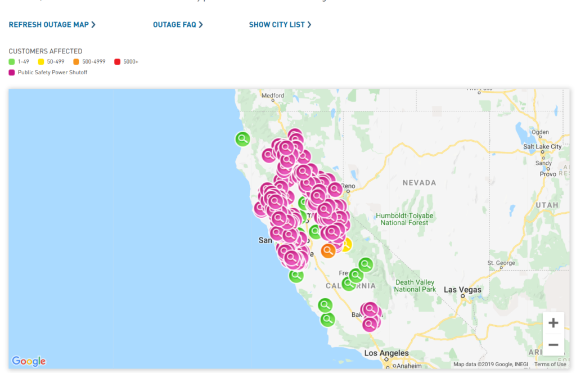Expand the city list via Show City List
Screen dimensions: 576x373
(280, 25)
